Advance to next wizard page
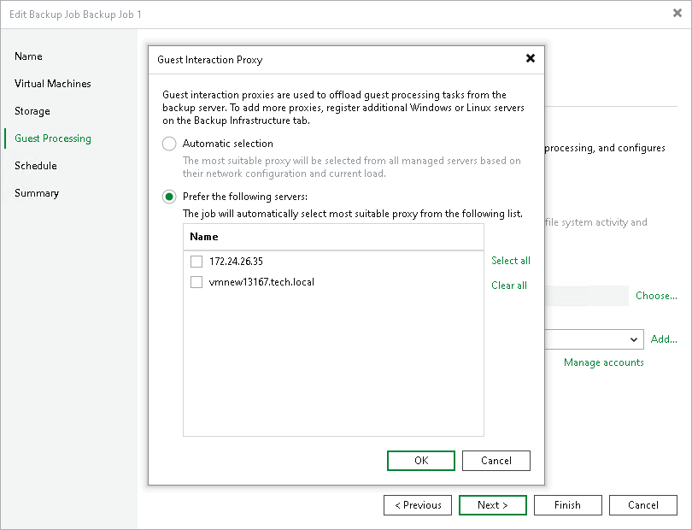Screen dimensions: 692x530 [x=492, y=504]
